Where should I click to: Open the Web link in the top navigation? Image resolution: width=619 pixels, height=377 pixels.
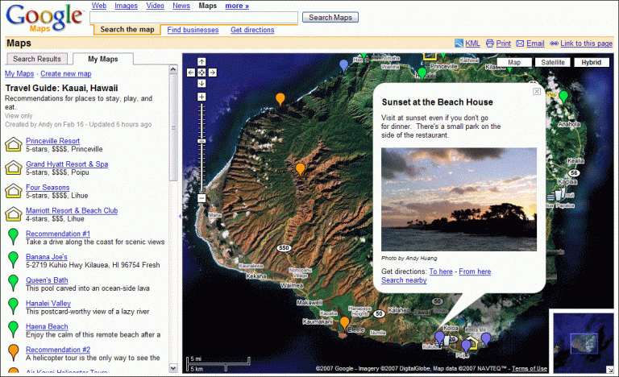tap(99, 6)
